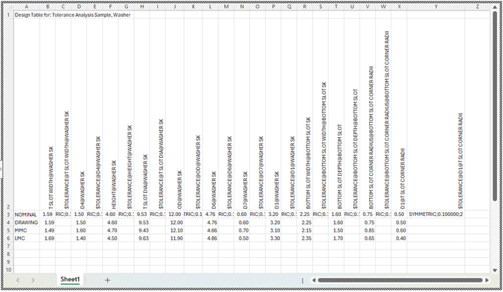Open the Sheet1 tab
503x292 pixels.
pyautogui.click(x=70, y=279)
